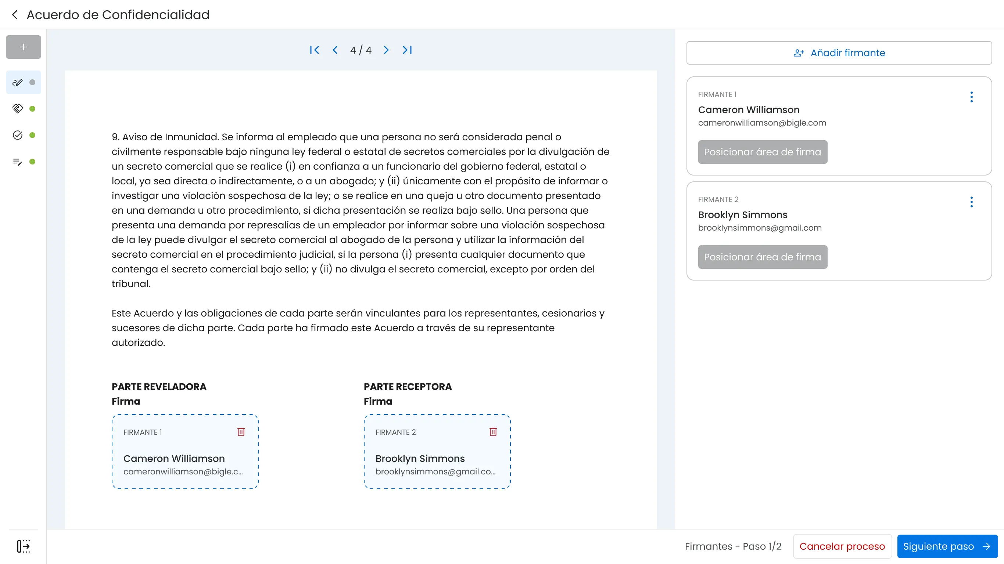The image size is (1004, 564).
Task: Select Cameron Williamson signature box on document
Action: click(x=185, y=451)
